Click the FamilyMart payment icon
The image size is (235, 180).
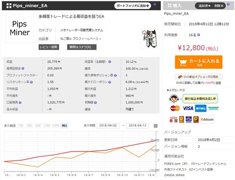click(213, 108)
